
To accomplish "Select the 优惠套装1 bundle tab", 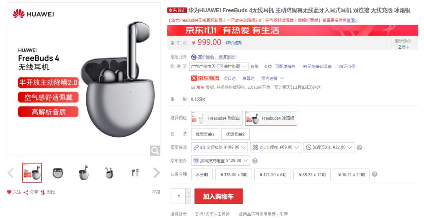I will 205,134.
